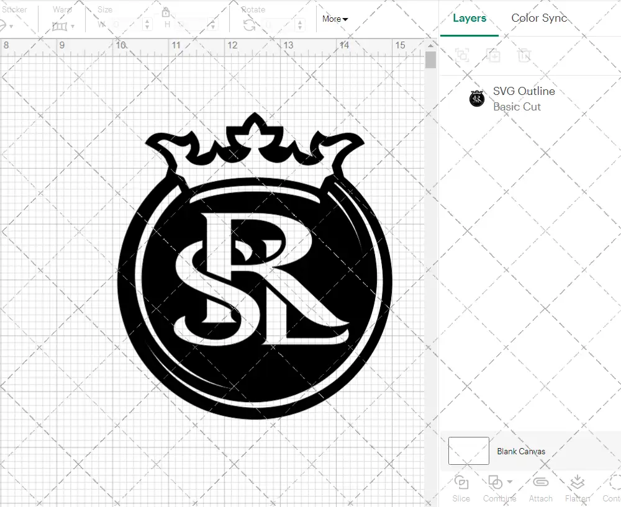Click the delete layer icon
The width and height of the screenshot is (621, 507).
tap(524, 55)
